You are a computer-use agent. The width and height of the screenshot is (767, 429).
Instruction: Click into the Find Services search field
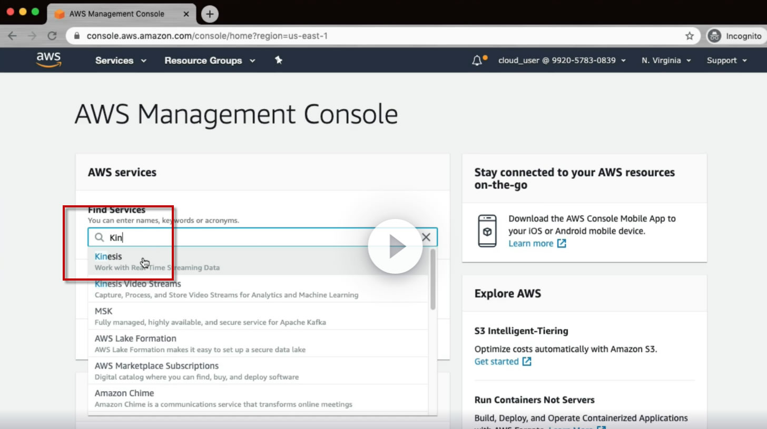(262, 237)
